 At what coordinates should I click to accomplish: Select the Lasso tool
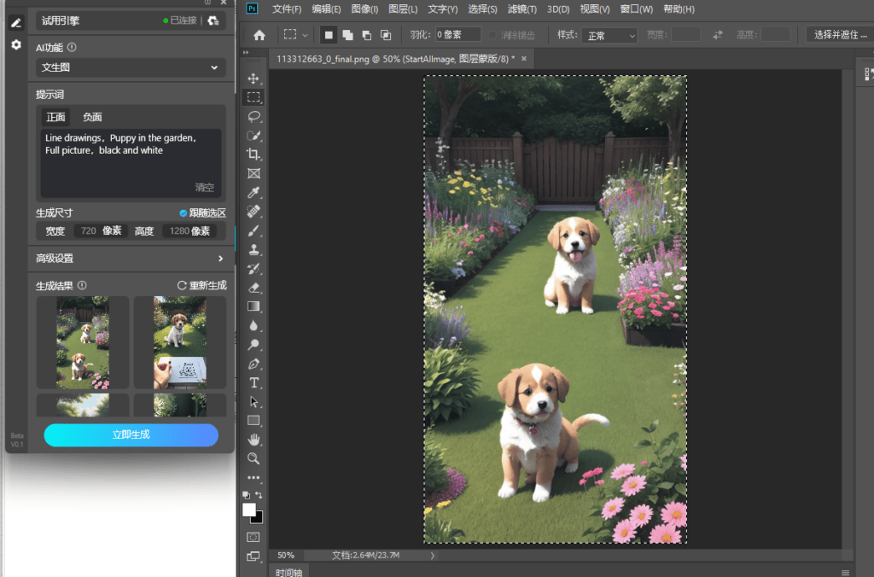[253, 116]
